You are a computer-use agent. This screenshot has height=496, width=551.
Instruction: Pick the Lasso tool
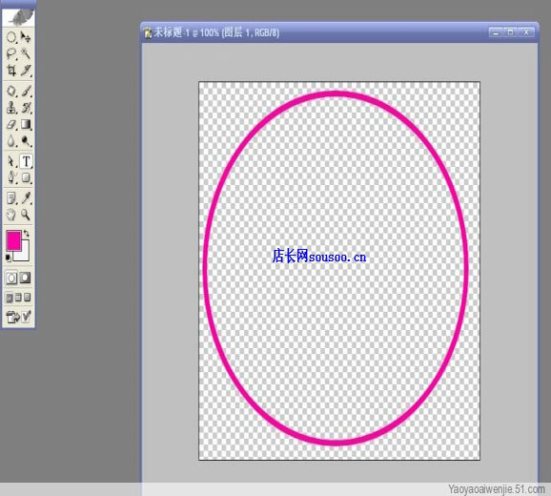tap(11, 53)
